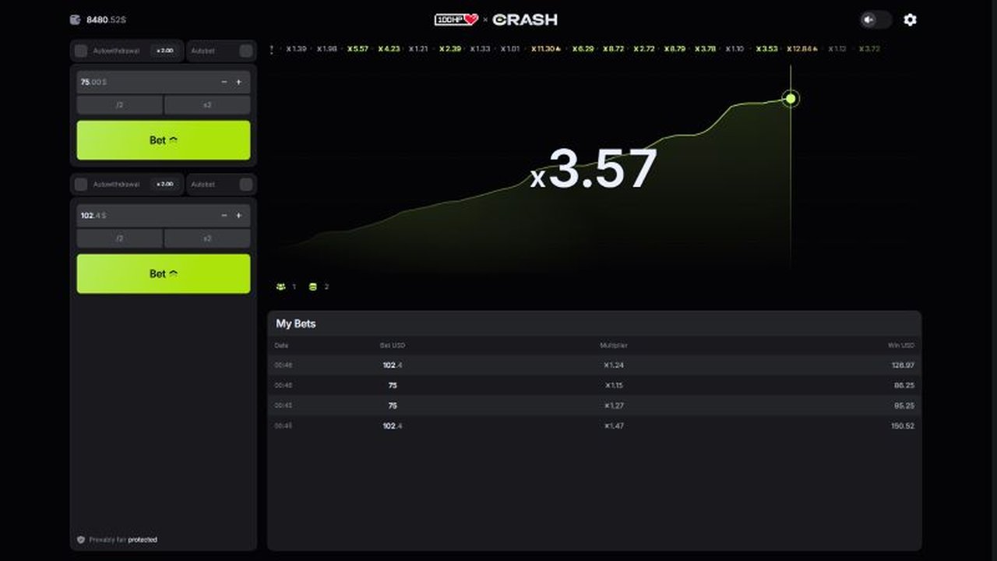The height and width of the screenshot is (561, 997).
Task: Select the My Bets row with x1.47
Action: tap(594, 425)
